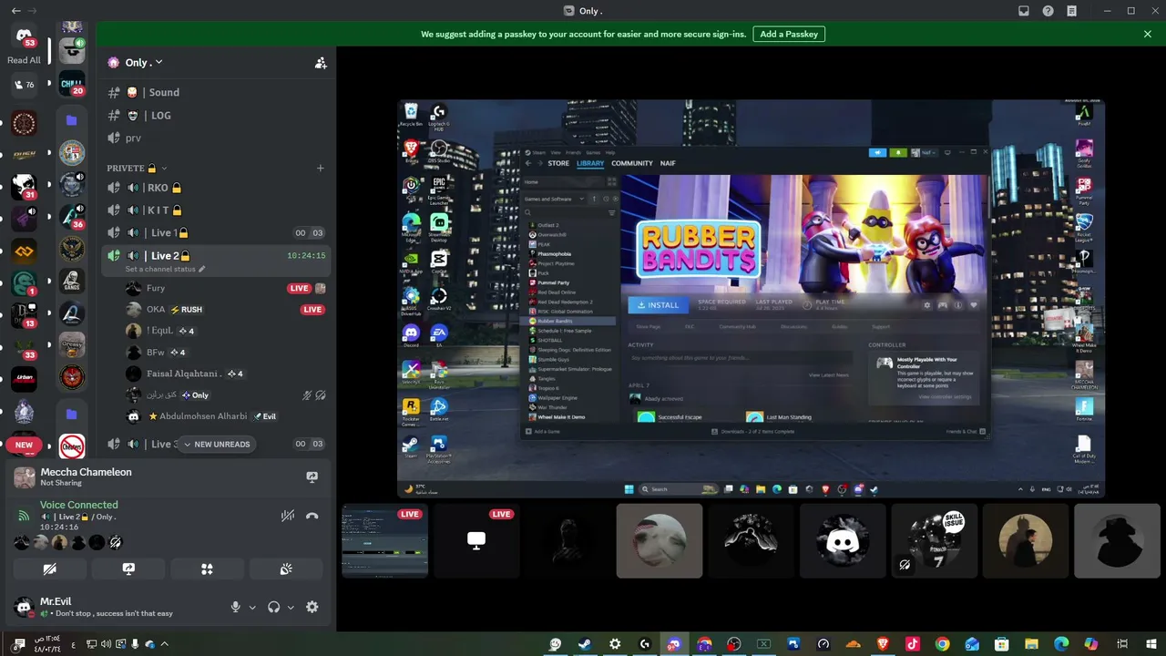Open Discord direct messages home icon

tap(25, 36)
